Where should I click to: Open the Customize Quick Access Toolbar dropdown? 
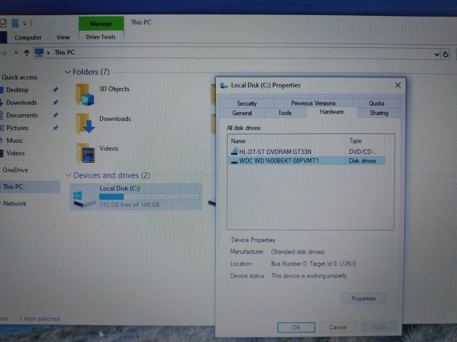point(25,24)
